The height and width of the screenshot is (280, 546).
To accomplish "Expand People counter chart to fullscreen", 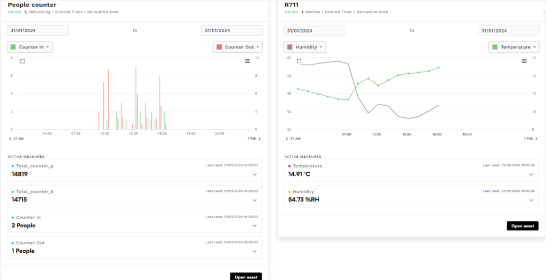I will click(x=22, y=61).
